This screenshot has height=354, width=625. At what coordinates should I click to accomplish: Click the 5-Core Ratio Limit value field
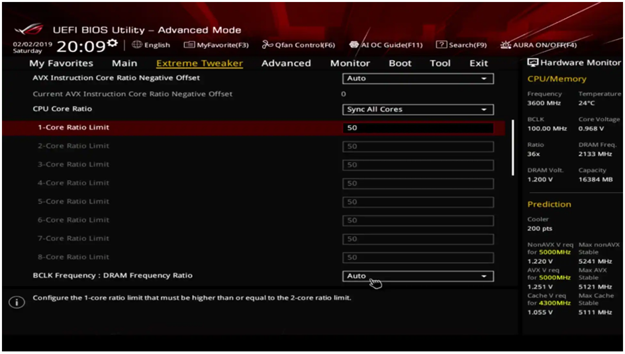(418, 202)
